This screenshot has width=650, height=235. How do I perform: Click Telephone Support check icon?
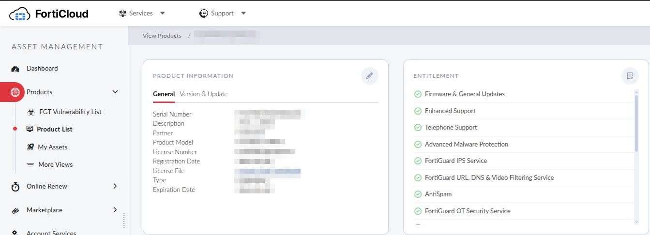[x=418, y=128]
